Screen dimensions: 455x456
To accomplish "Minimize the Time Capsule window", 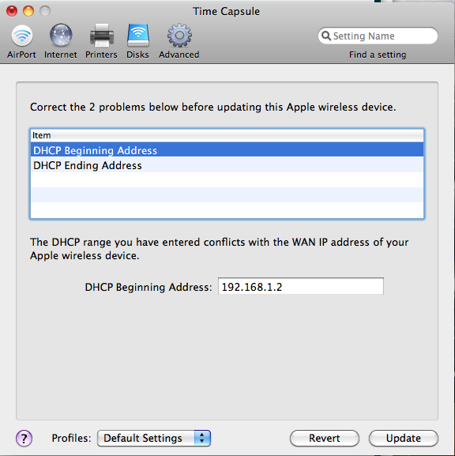I will point(28,11).
